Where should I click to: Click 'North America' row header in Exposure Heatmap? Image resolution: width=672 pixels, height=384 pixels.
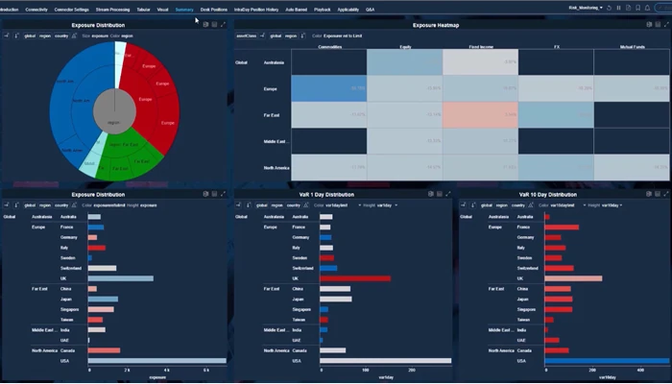[x=276, y=168]
